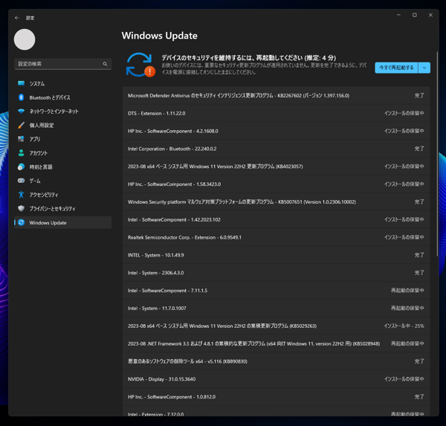Click the アカウント person icon
Image resolution: width=446 pixels, height=426 pixels.
click(x=21, y=153)
